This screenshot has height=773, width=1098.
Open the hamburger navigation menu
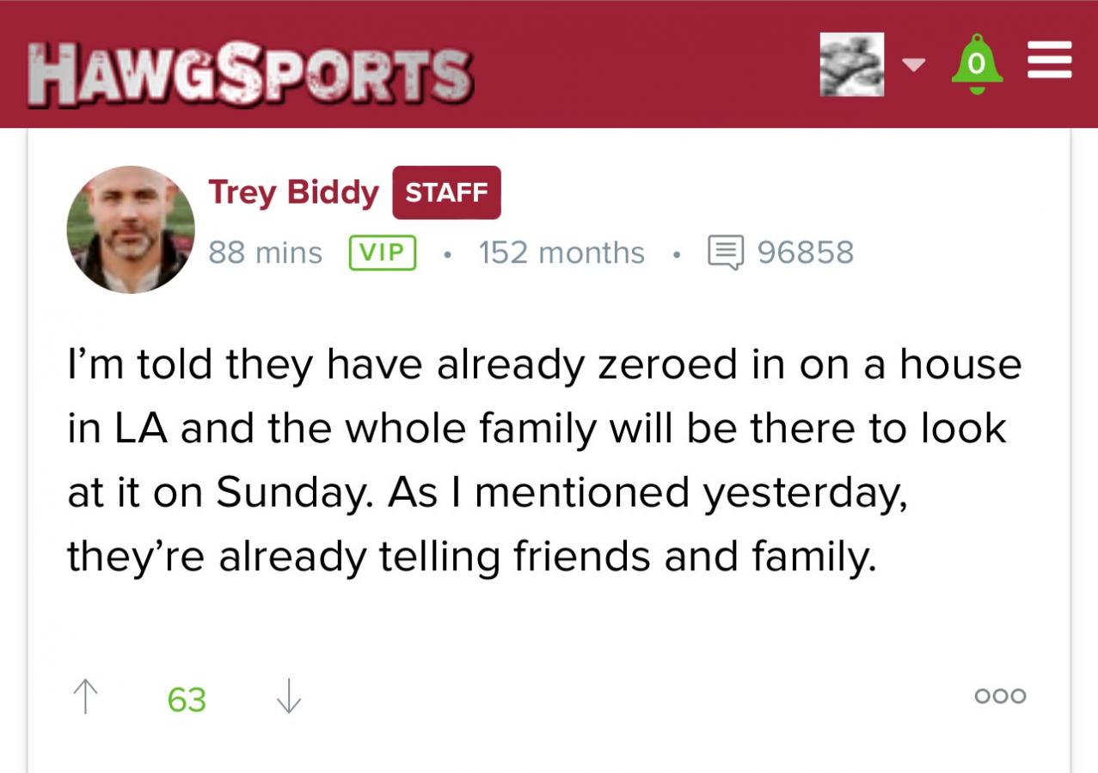1050,61
